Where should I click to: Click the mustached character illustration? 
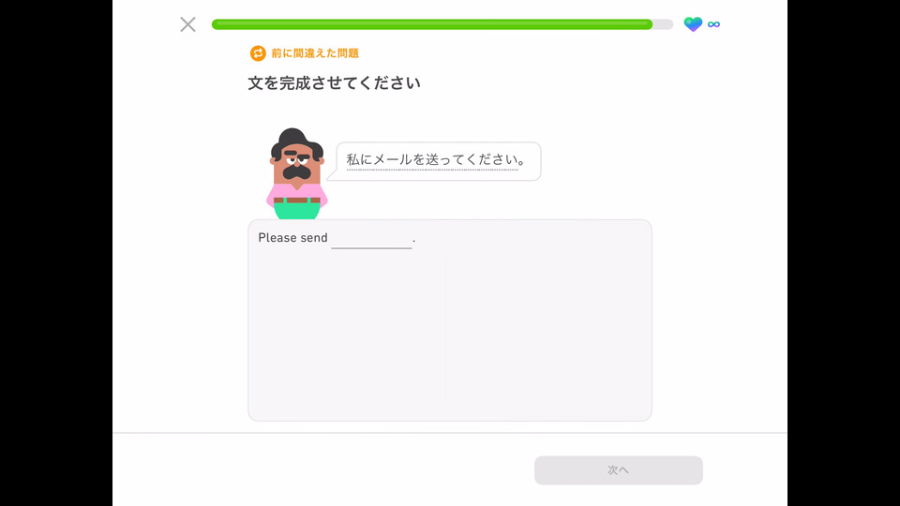[297, 173]
